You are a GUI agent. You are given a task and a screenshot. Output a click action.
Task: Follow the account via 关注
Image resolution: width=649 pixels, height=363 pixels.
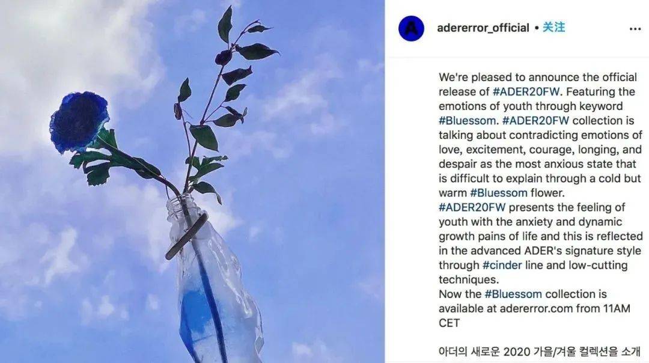coord(554,27)
